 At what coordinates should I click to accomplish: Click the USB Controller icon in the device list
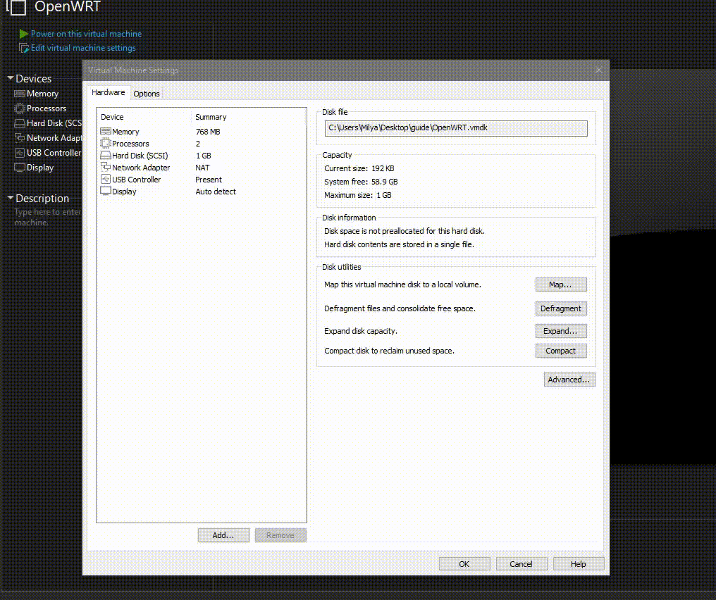106,180
